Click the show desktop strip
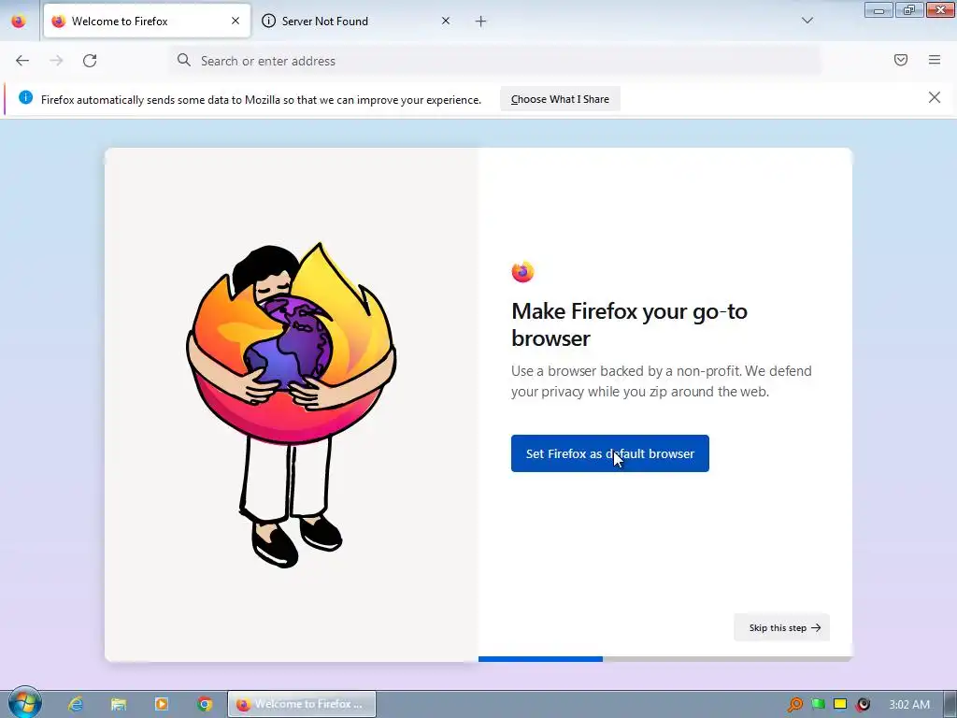 tap(950, 704)
